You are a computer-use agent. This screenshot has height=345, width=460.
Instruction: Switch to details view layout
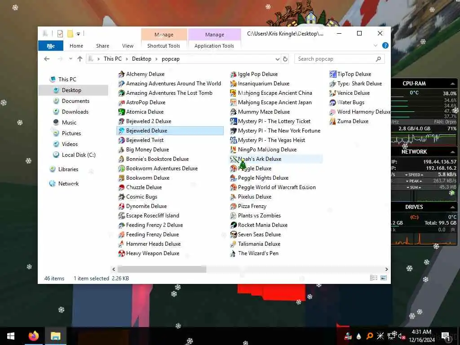[x=373, y=278]
